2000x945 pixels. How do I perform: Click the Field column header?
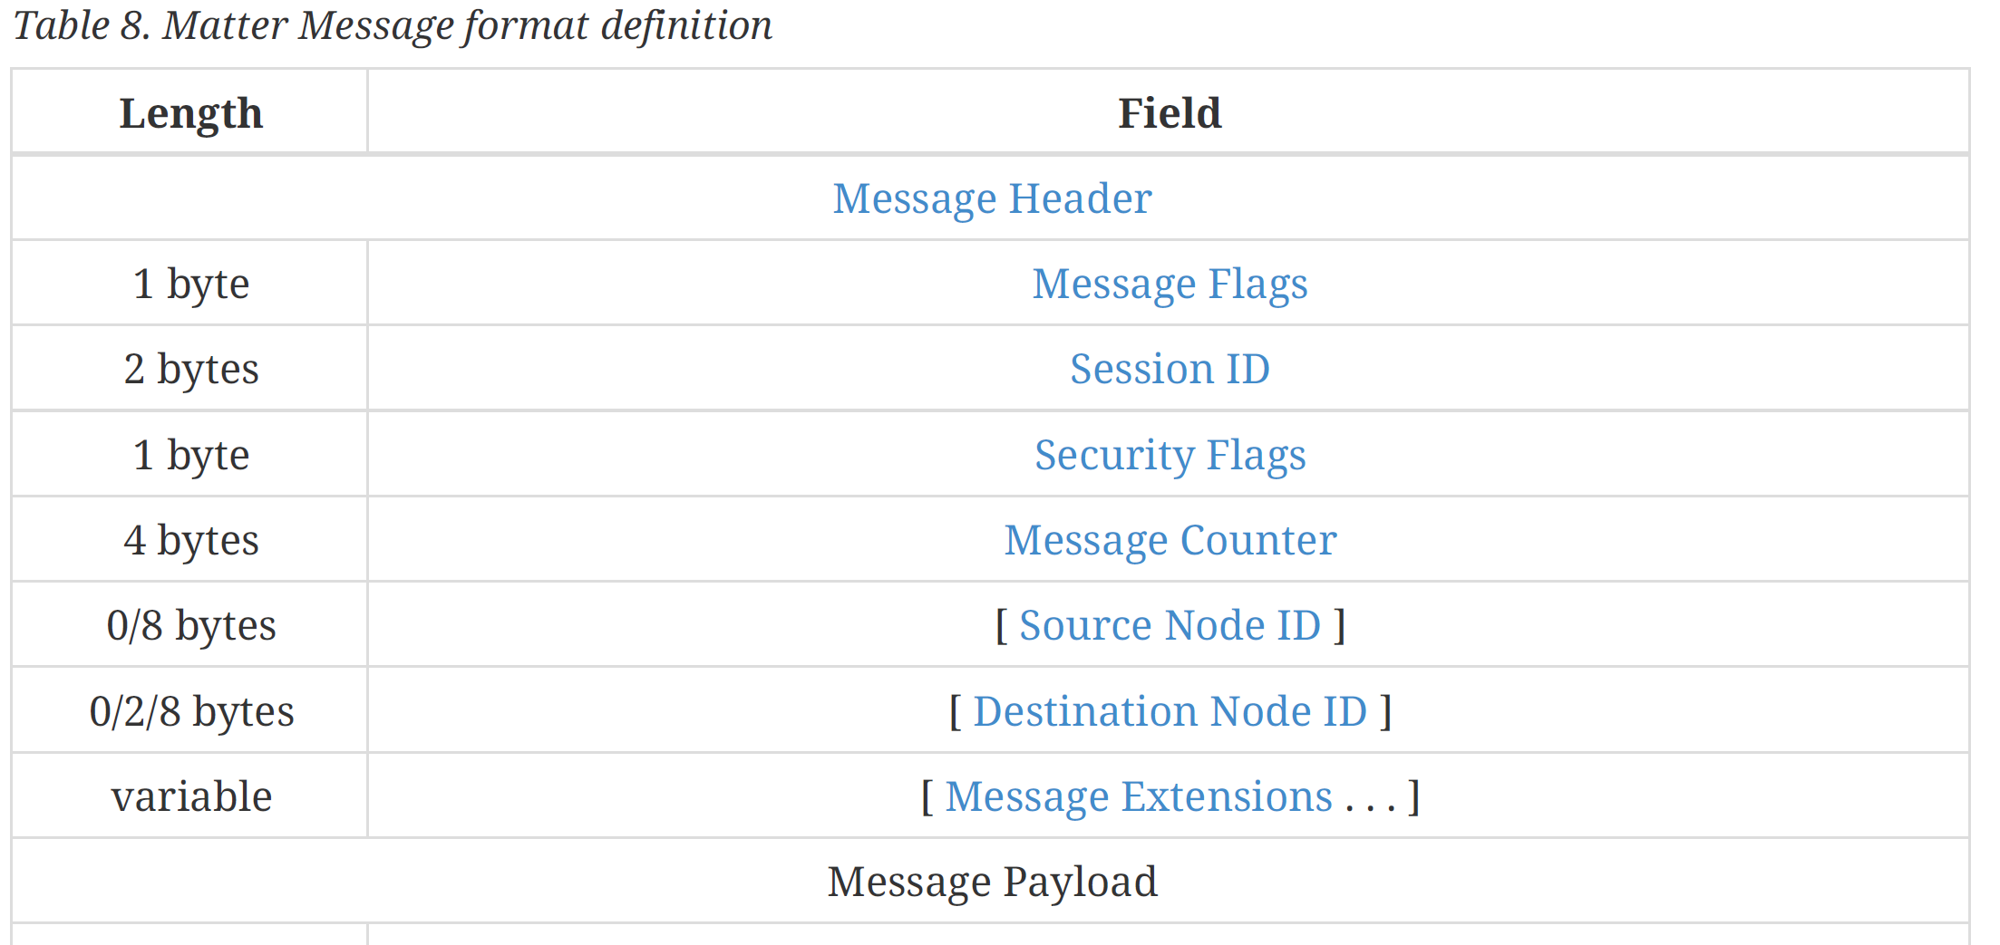click(x=1170, y=113)
